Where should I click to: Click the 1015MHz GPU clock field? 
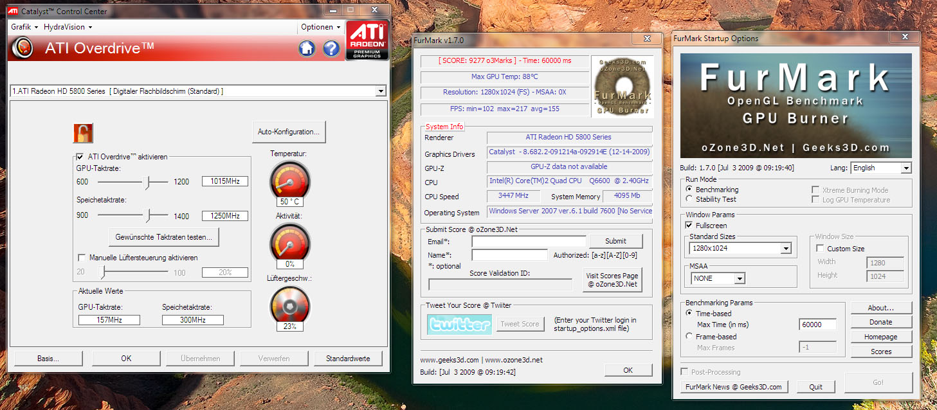pyautogui.click(x=225, y=181)
